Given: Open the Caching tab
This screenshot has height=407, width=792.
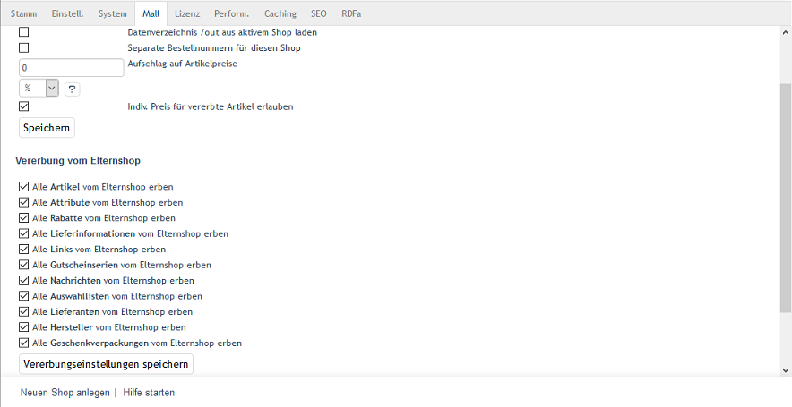Looking at the screenshot, I should pos(280,13).
